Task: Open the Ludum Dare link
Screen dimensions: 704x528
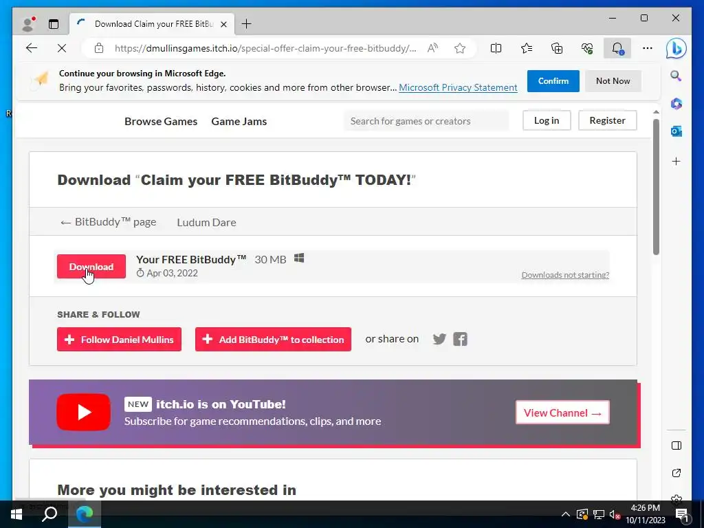Action: click(x=206, y=222)
